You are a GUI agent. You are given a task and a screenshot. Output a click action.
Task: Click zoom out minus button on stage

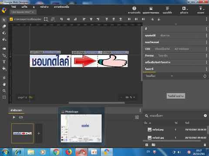pos(121,97)
